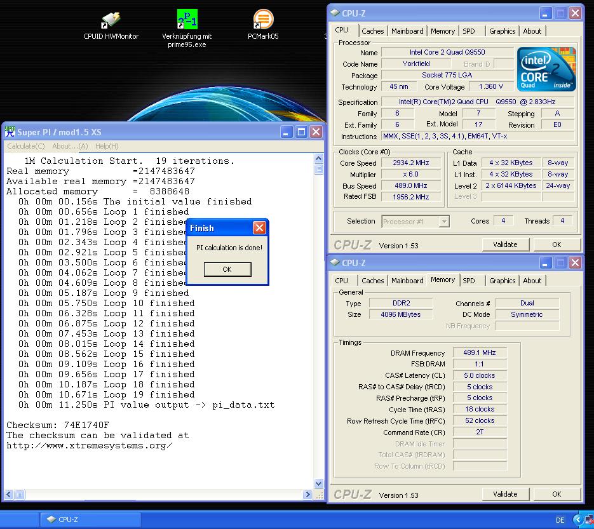Click the Intel Core 2 Quad logo
The width and height of the screenshot is (594, 529).
[x=546, y=69]
